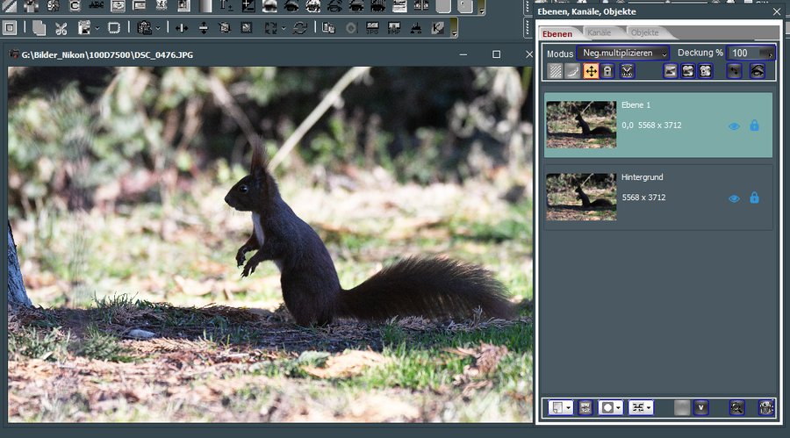
Task: Click the flip horizontal icon in toolbar
Action: [183, 28]
